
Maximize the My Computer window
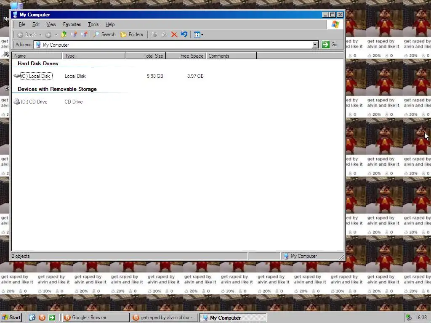333,15
